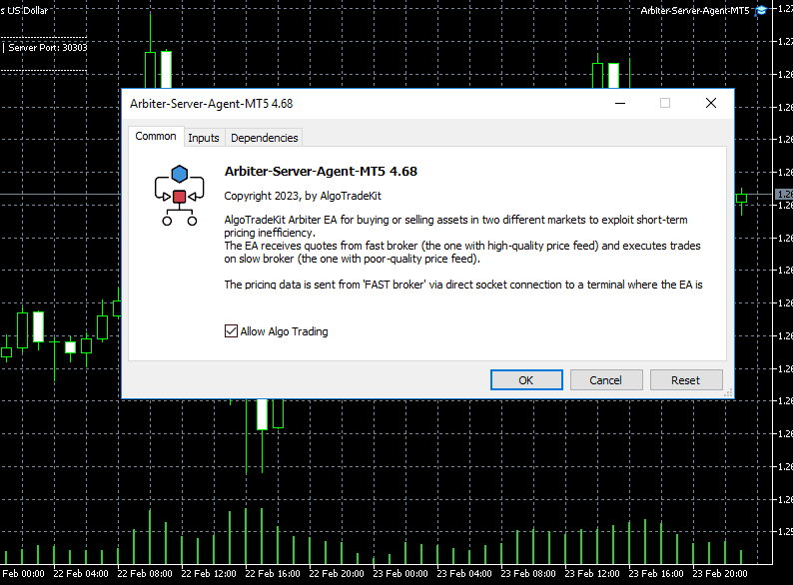
Task: Switch to the Inputs tab
Action: click(x=204, y=138)
